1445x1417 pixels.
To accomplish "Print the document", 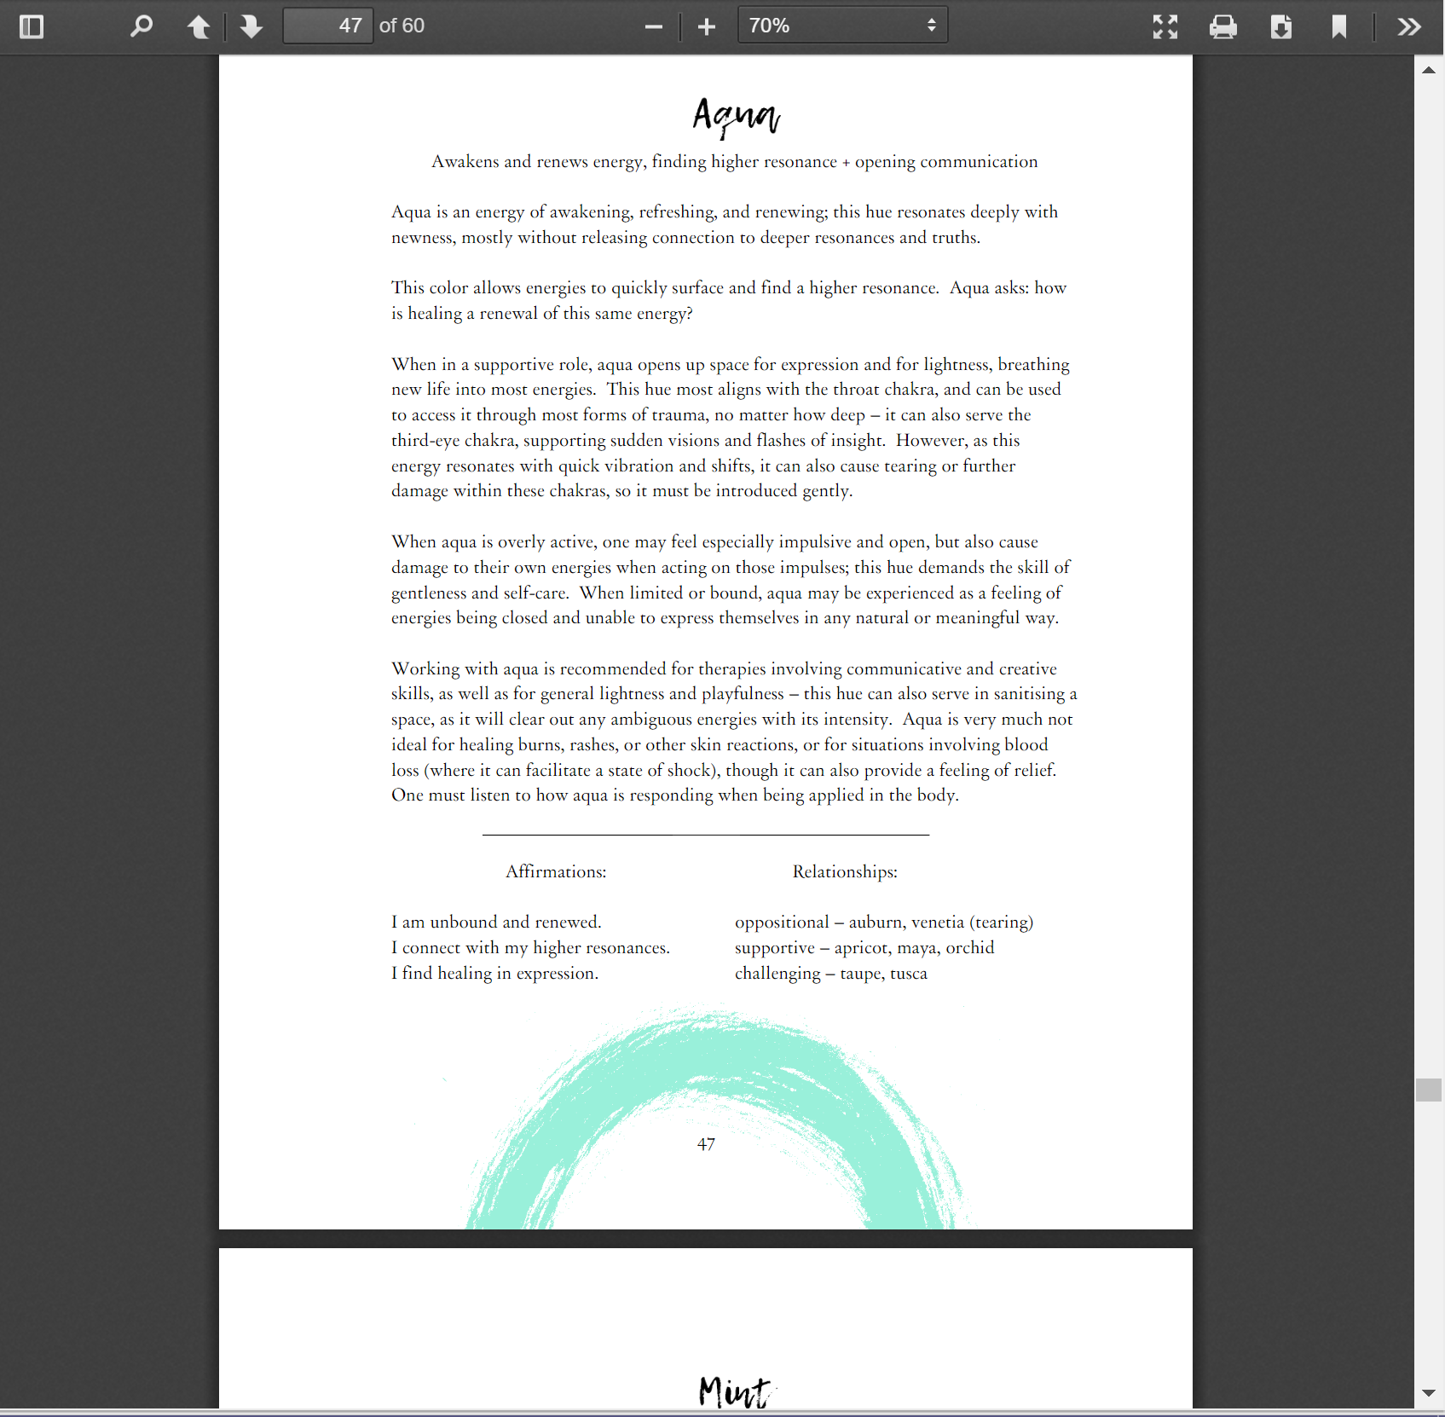I will pos(1223,26).
